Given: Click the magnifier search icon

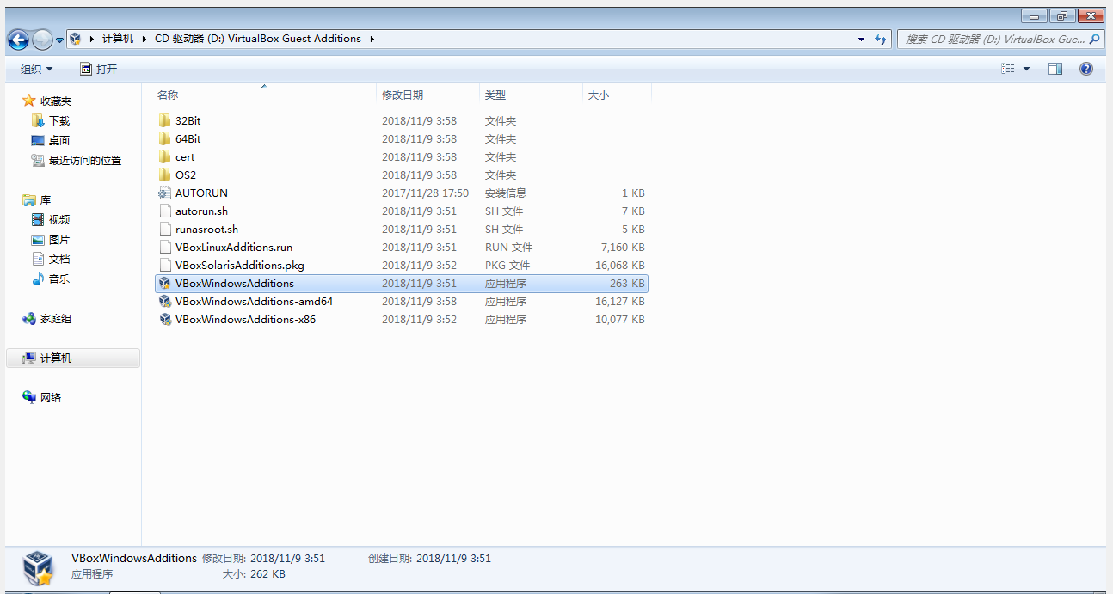Looking at the screenshot, I should pyautogui.click(x=1095, y=40).
